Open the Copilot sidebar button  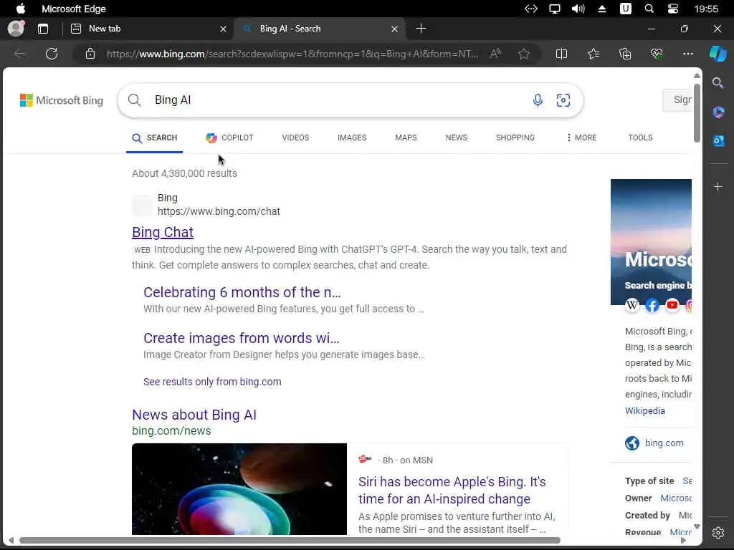(x=718, y=54)
